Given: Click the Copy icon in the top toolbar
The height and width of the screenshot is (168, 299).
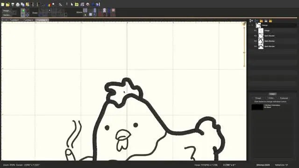Looking at the screenshot, I should [x=23, y=4].
